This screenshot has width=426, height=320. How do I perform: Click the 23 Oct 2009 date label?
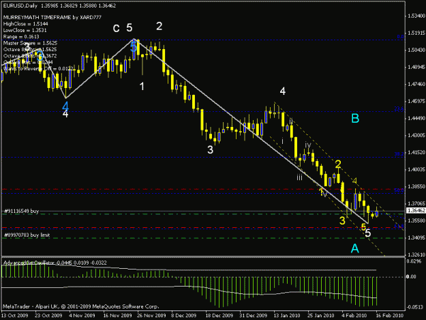[x=48, y=315]
